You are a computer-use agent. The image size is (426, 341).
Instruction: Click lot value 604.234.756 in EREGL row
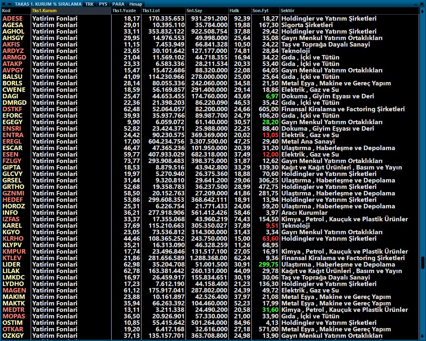point(166,142)
